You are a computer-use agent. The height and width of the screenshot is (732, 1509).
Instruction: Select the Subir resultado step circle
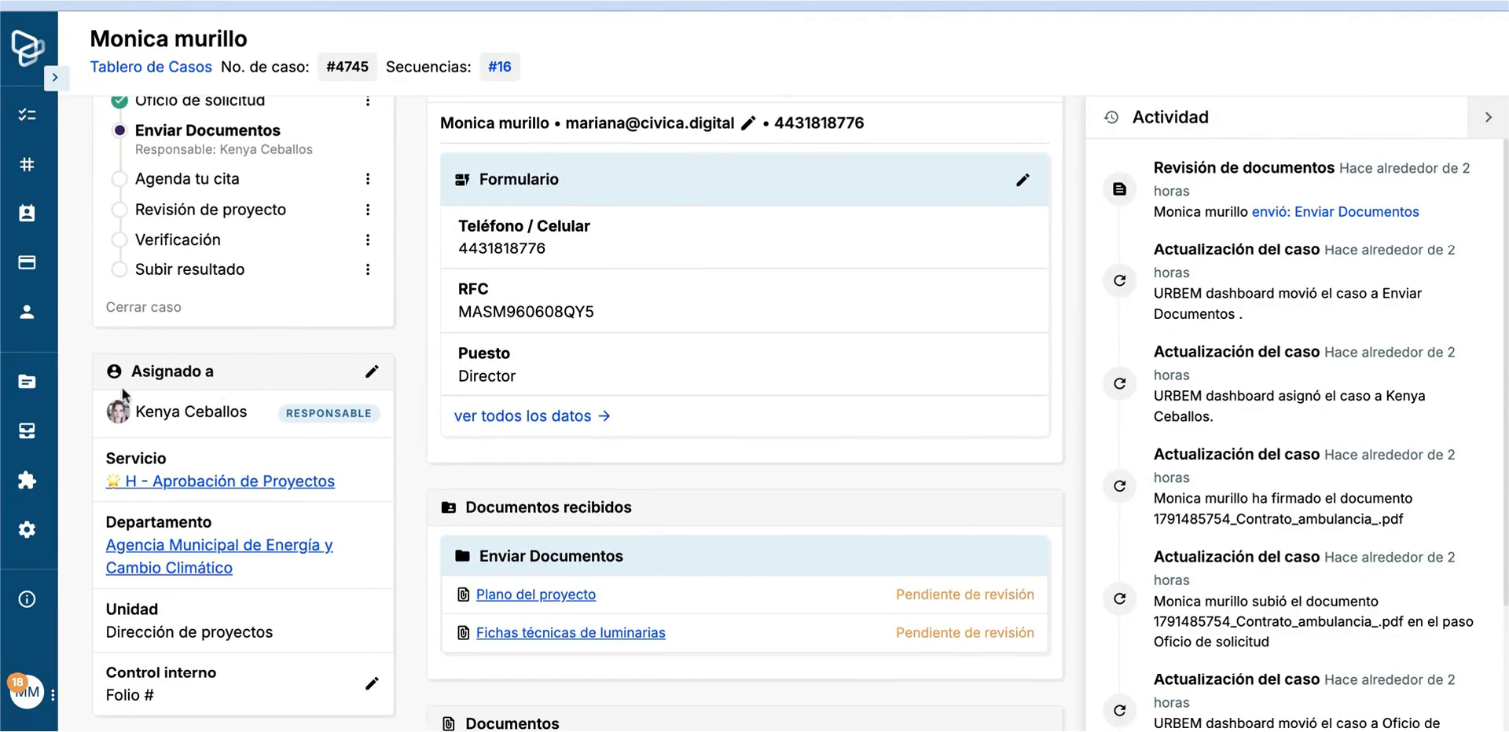pos(119,269)
